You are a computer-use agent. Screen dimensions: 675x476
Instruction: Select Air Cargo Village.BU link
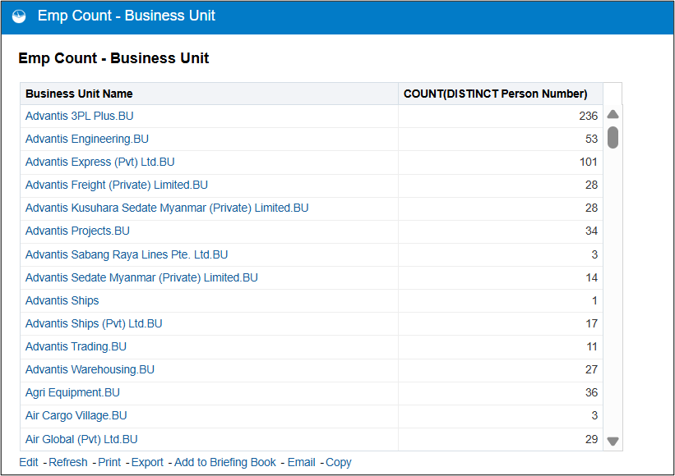click(76, 415)
